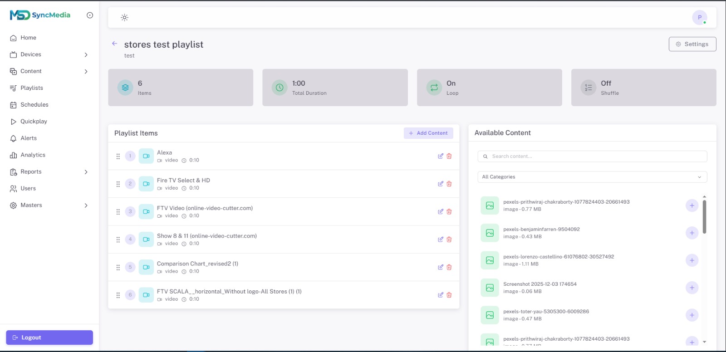
Task: Delete the Show 8 & 11 item
Action: [449, 240]
